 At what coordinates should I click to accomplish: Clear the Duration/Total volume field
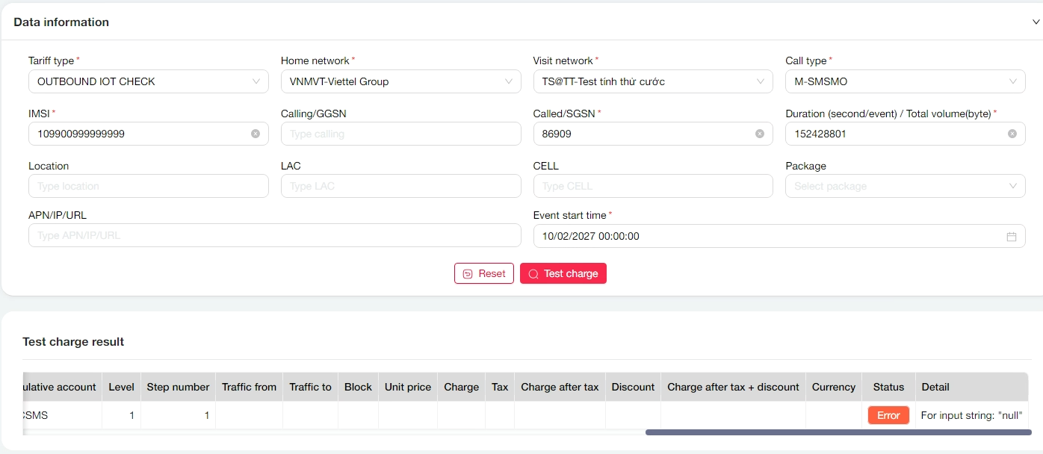tap(1012, 134)
